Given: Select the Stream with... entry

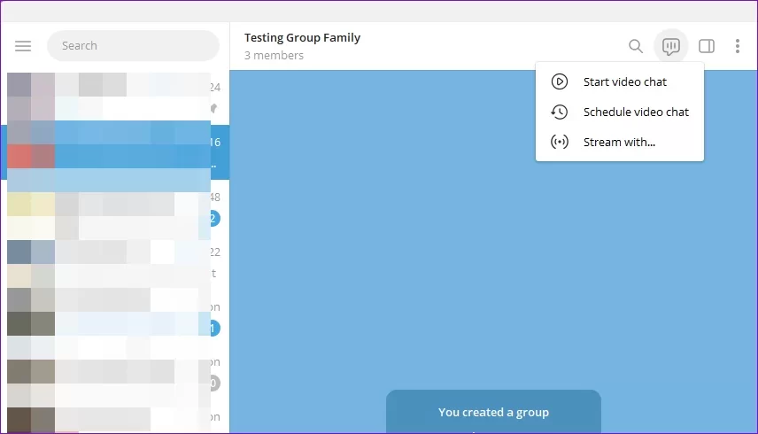Looking at the screenshot, I should [619, 142].
